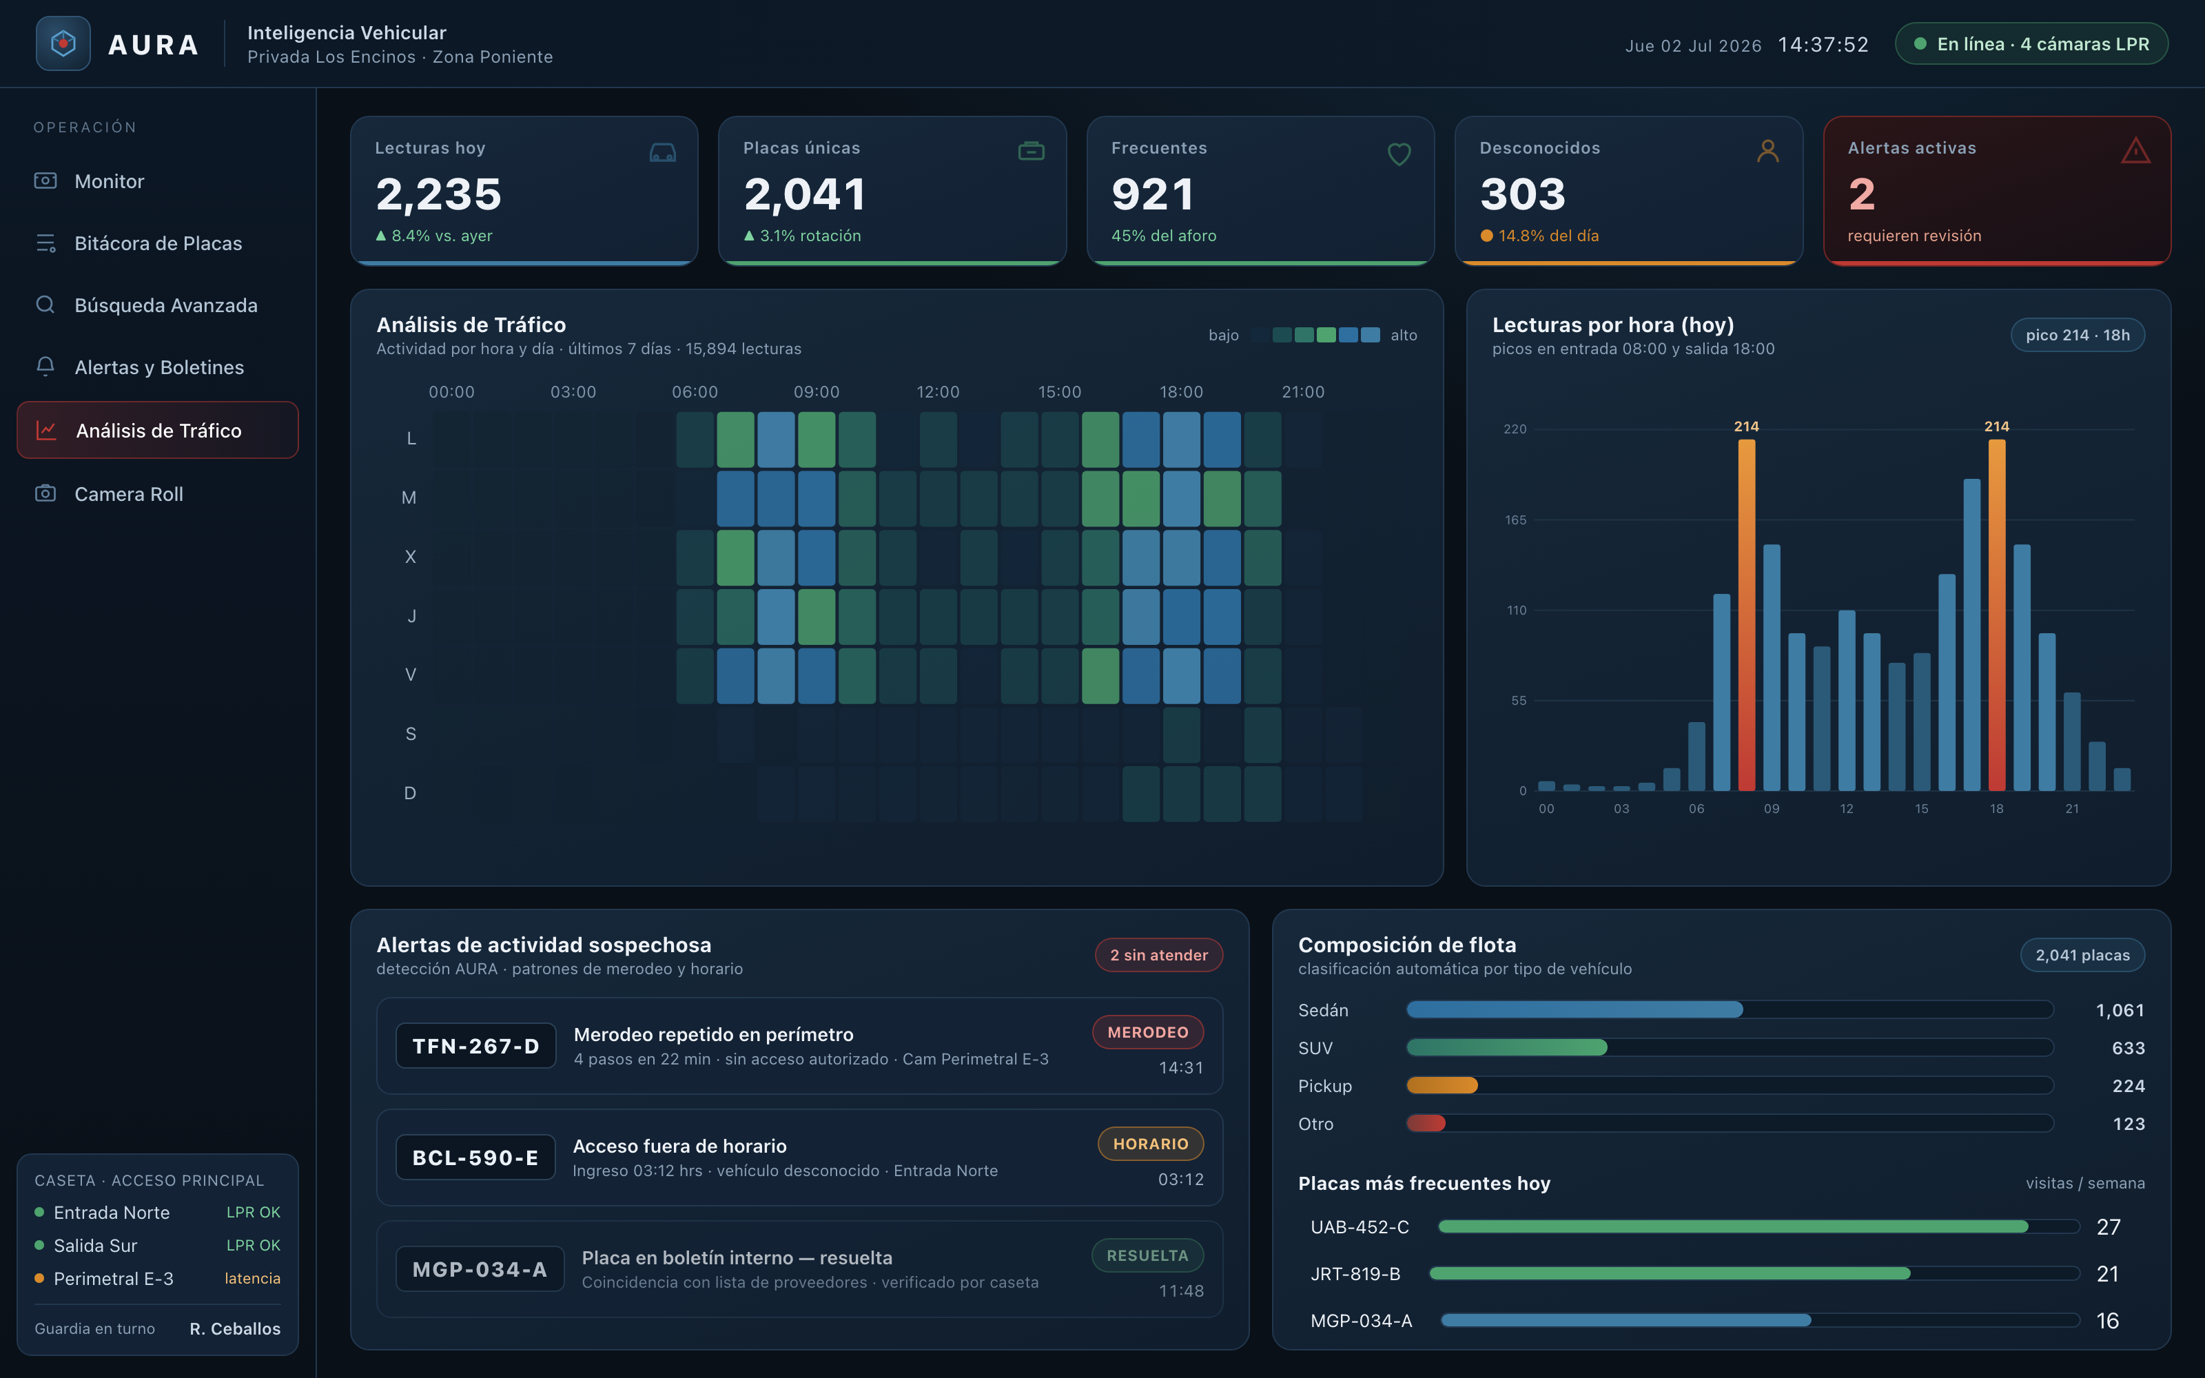This screenshot has width=2205, height=1378.
Task: Click the Análisis de Tráfico chart icon
Action: click(46, 430)
